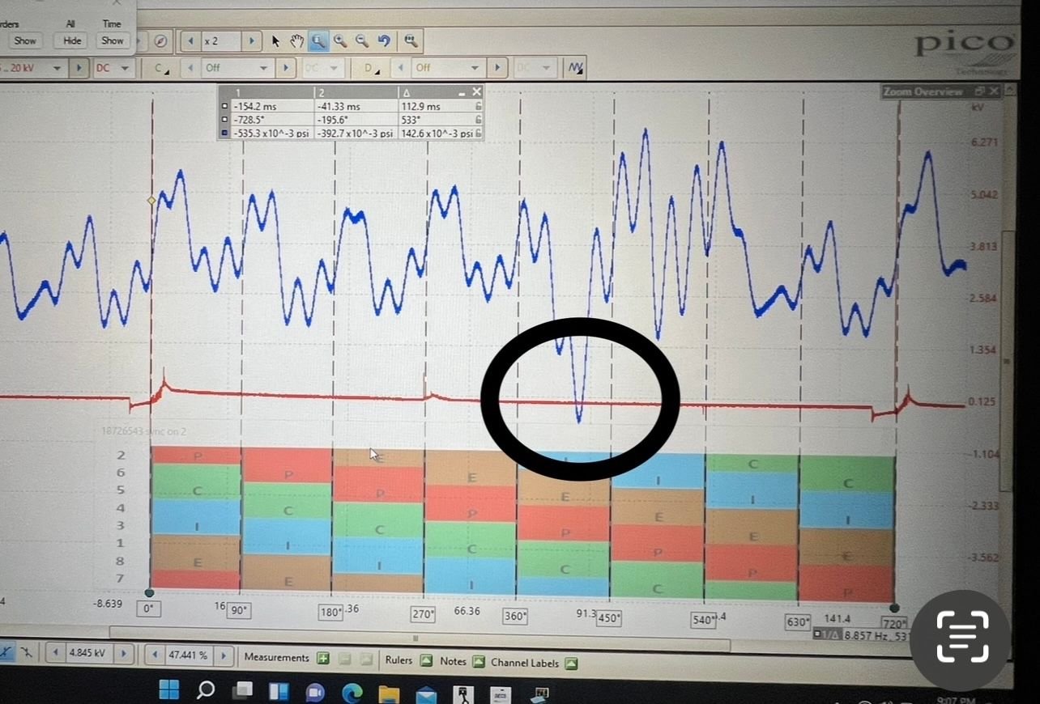Increase the x 2 zoom factor
Screen dimensions: 1040x704
[x=253, y=40]
